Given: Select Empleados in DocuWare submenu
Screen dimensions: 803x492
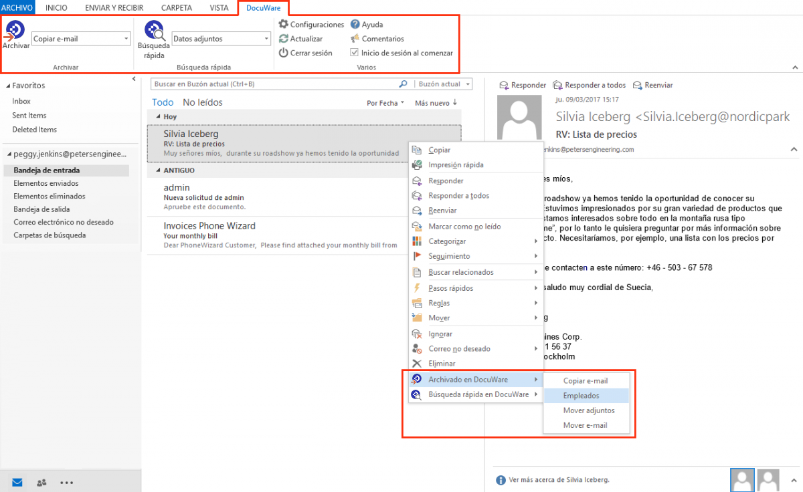Looking at the screenshot, I should 581,396.
